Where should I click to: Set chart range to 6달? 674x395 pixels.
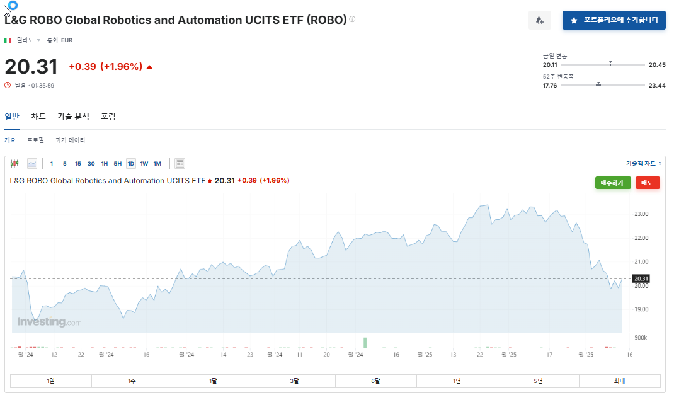coord(375,381)
